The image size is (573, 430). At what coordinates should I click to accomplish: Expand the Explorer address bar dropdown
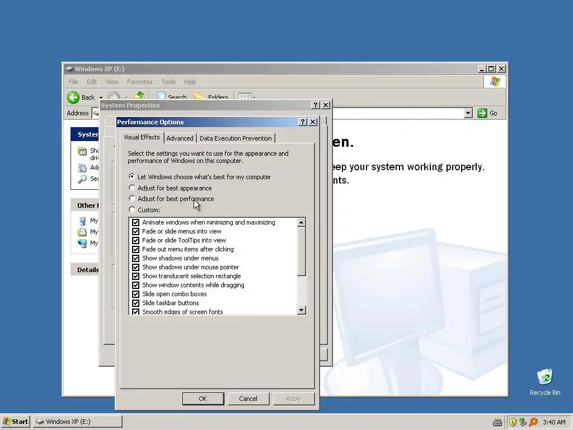pyautogui.click(x=468, y=113)
